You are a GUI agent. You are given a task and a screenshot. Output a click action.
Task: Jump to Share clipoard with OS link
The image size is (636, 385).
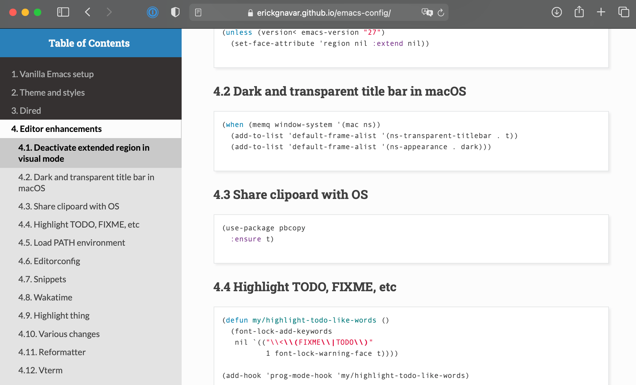click(x=69, y=206)
